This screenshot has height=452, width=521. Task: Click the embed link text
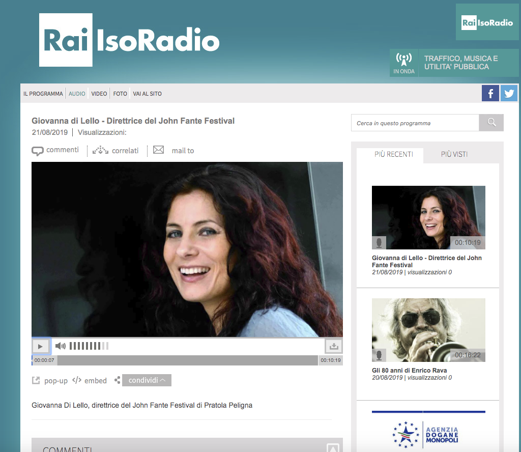point(96,381)
